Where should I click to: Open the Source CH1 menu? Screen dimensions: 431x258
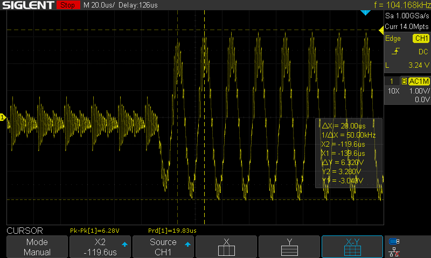163,247
